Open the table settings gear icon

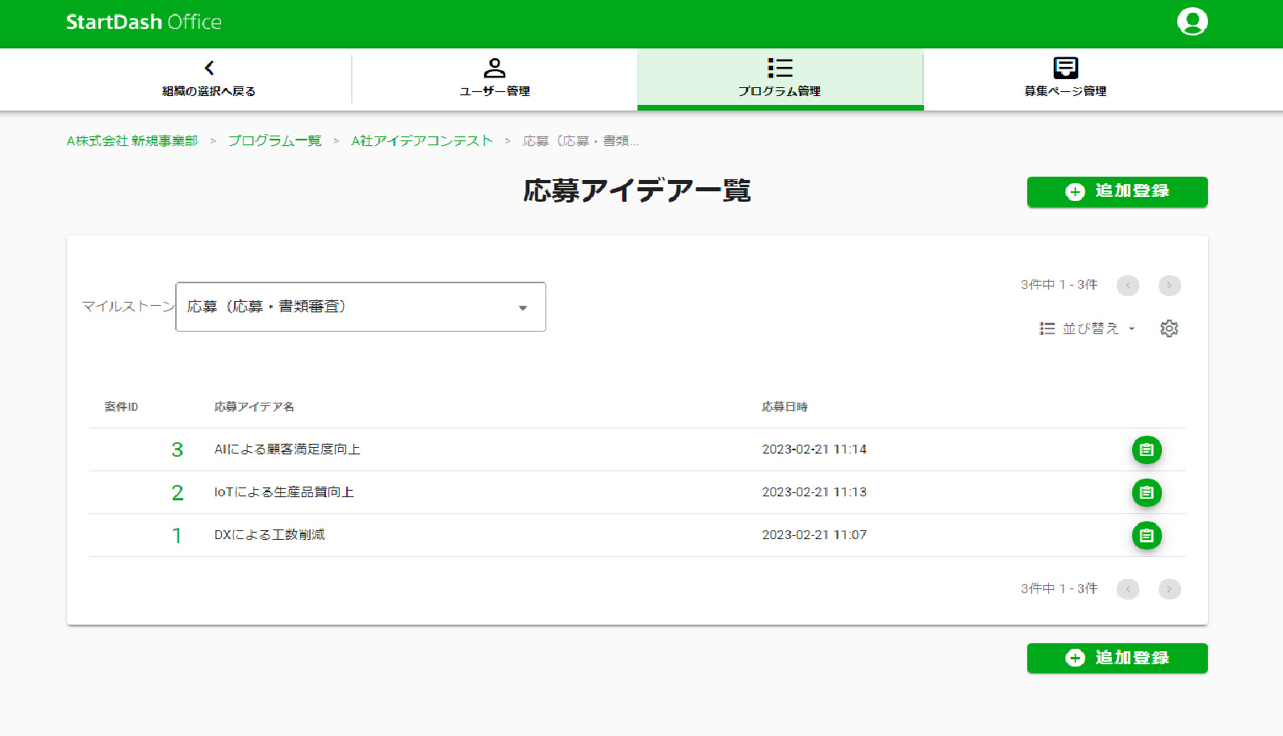click(1169, 328)
